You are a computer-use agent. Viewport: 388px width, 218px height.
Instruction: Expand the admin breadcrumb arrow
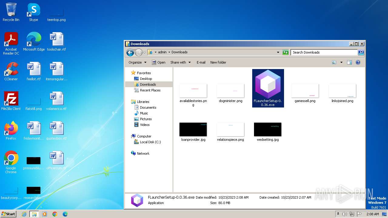pos(169,52)
